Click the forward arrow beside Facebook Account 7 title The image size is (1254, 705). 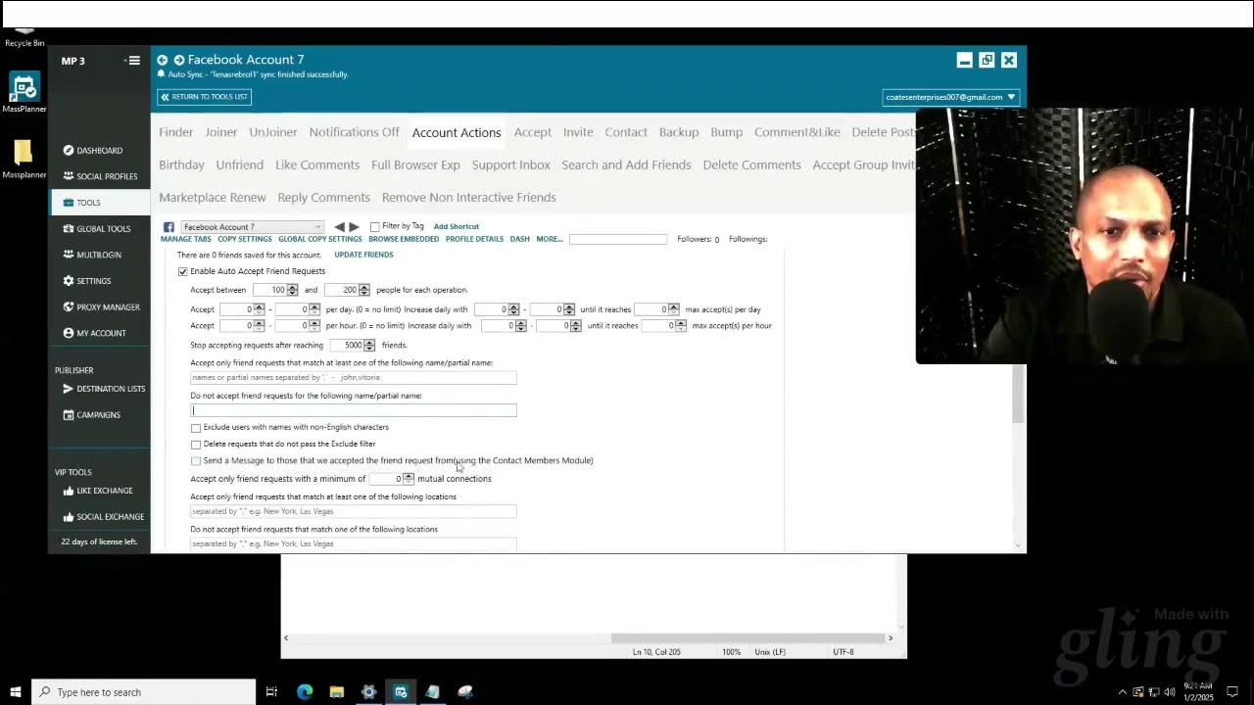tap(179, 60)
